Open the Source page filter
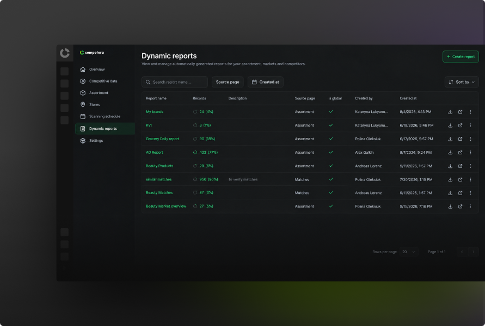Image resolution: width=485 pixels, height=326 pixels. (228, 82)
